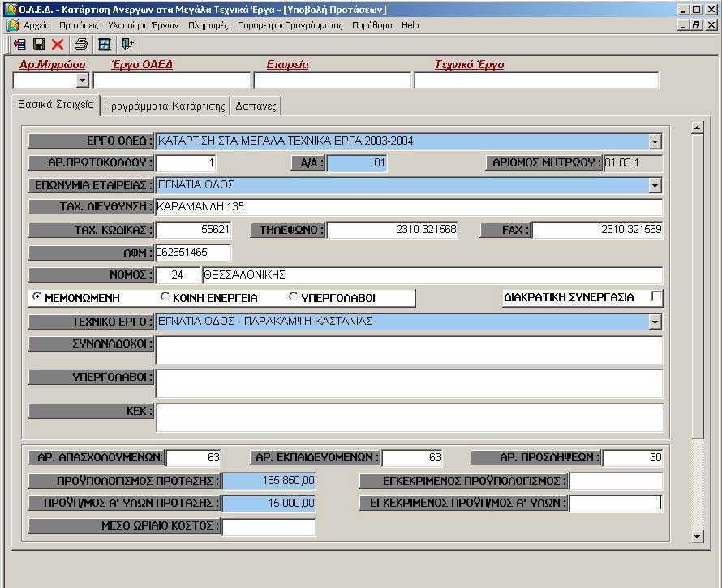The height and width of the screenshot is (588, 722).
Task: Click the Έργο ΟΑΕΔ header link
Action: [142, 64]
